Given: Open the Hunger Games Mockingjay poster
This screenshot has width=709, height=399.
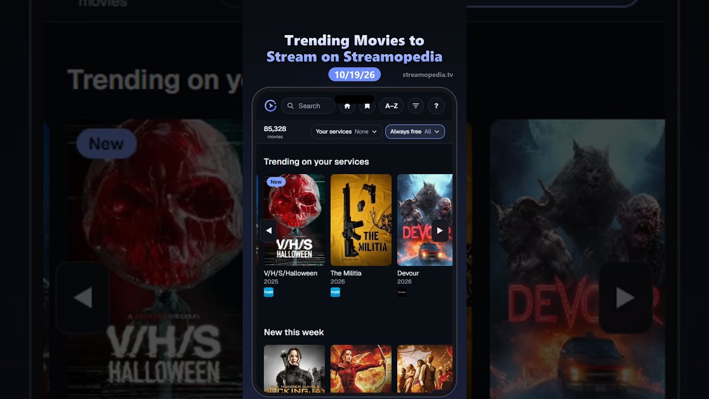Looking at the screenshot, I should click(294, 369).
